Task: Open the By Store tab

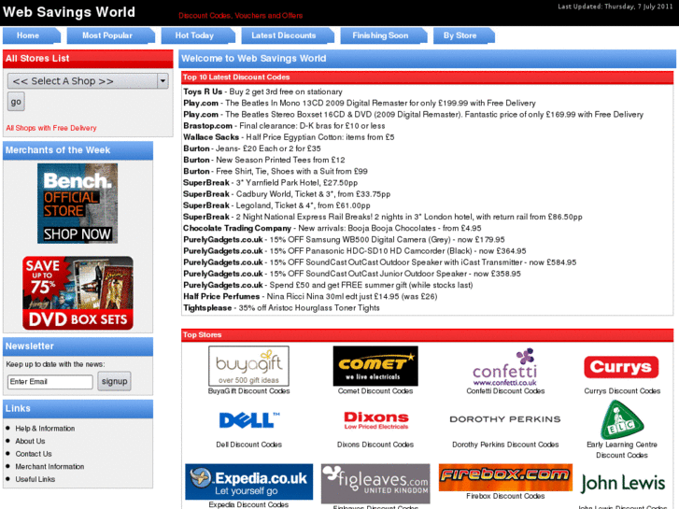Action: (x=463, y=35)
